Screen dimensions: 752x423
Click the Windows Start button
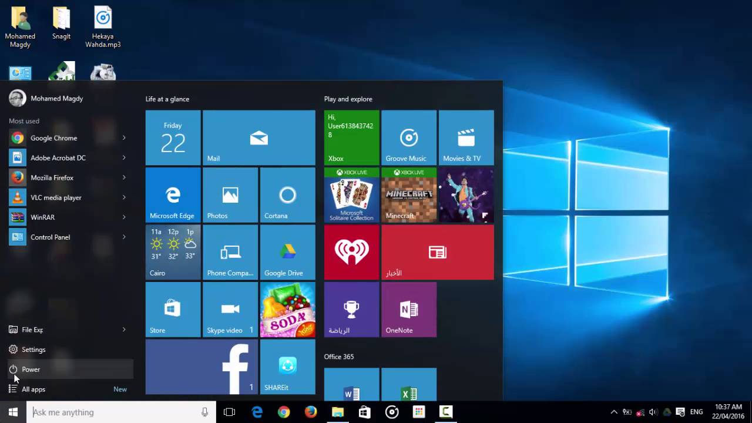14,412
